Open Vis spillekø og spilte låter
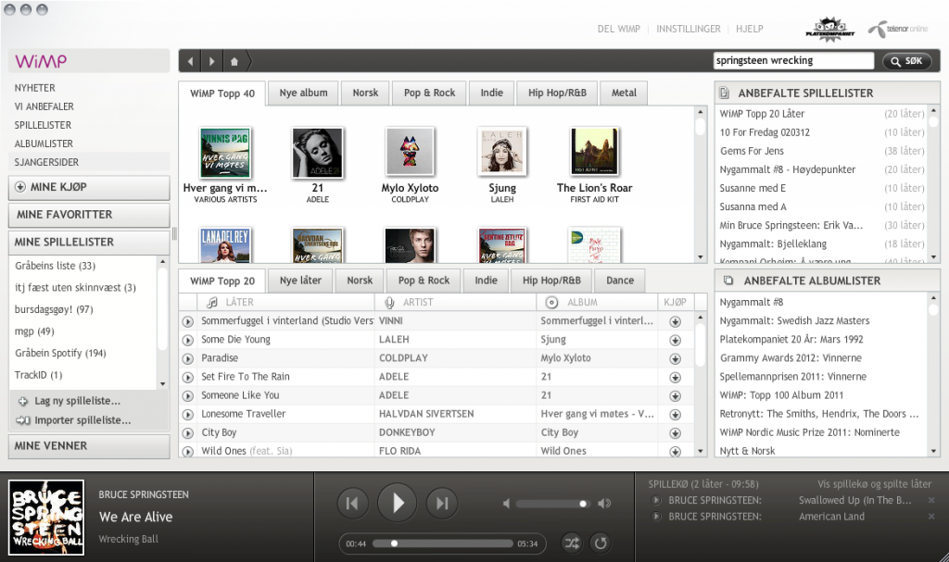This screenshot has width=949, height=562. pyautogui.click(x=874, y=484)
